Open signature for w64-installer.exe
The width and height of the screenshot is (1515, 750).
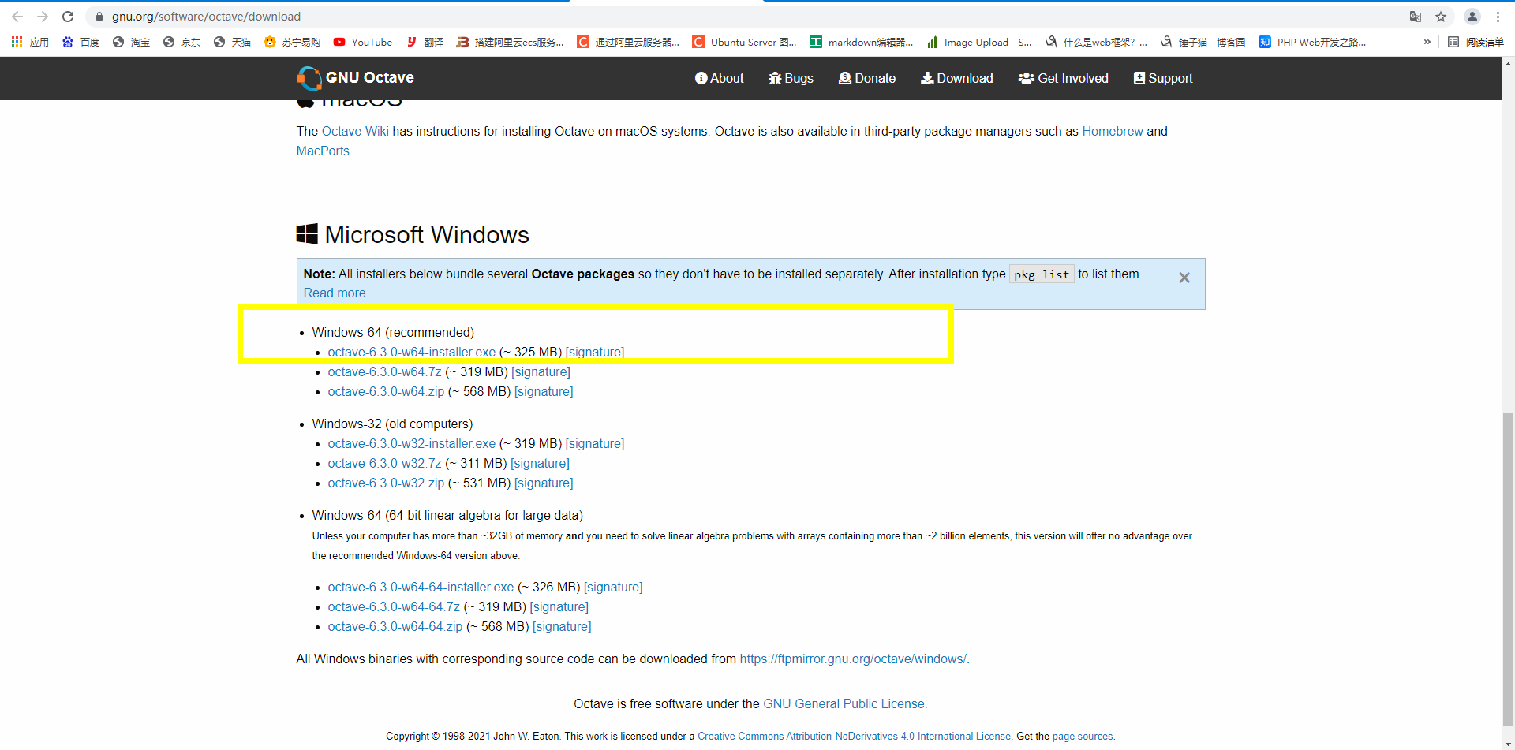pyautogui.click(x=595, y=352)
